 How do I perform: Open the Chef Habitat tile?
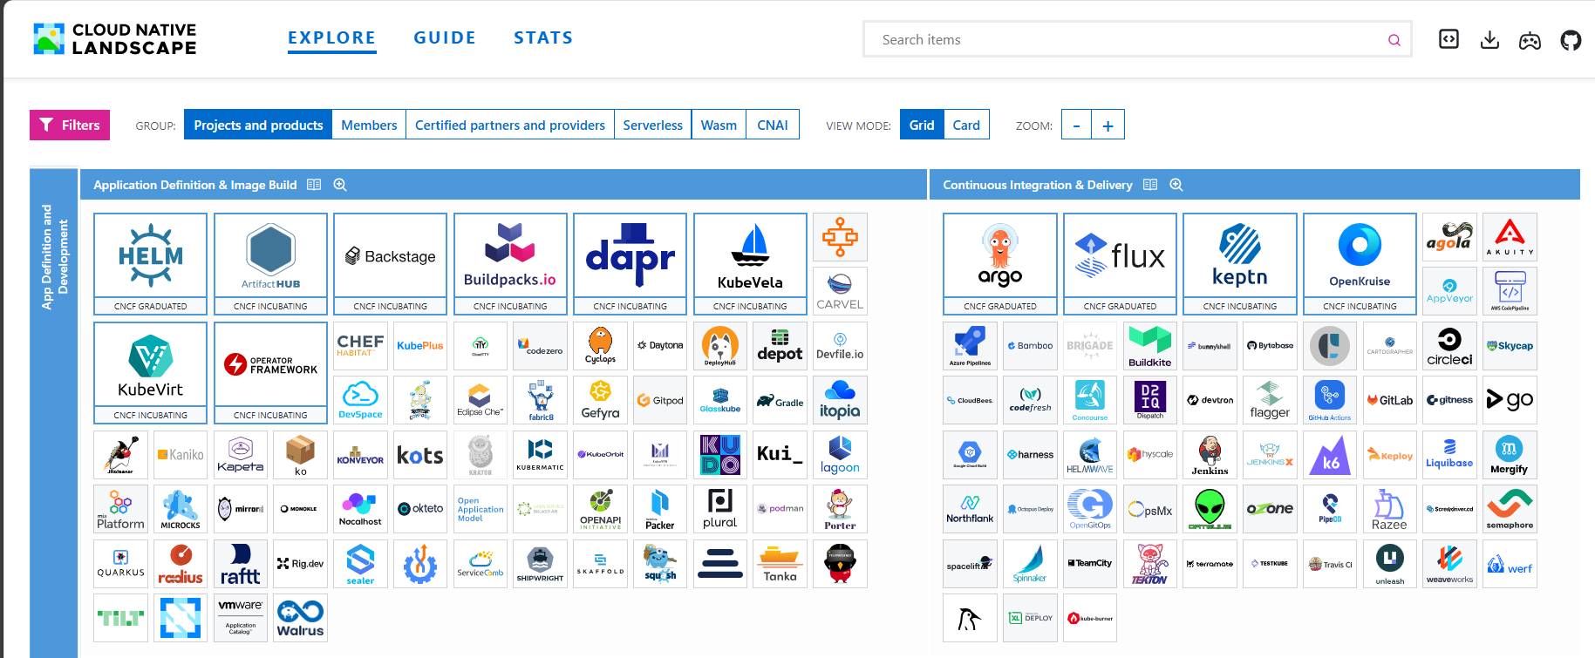pyautogui.click(x=360, y=346)
